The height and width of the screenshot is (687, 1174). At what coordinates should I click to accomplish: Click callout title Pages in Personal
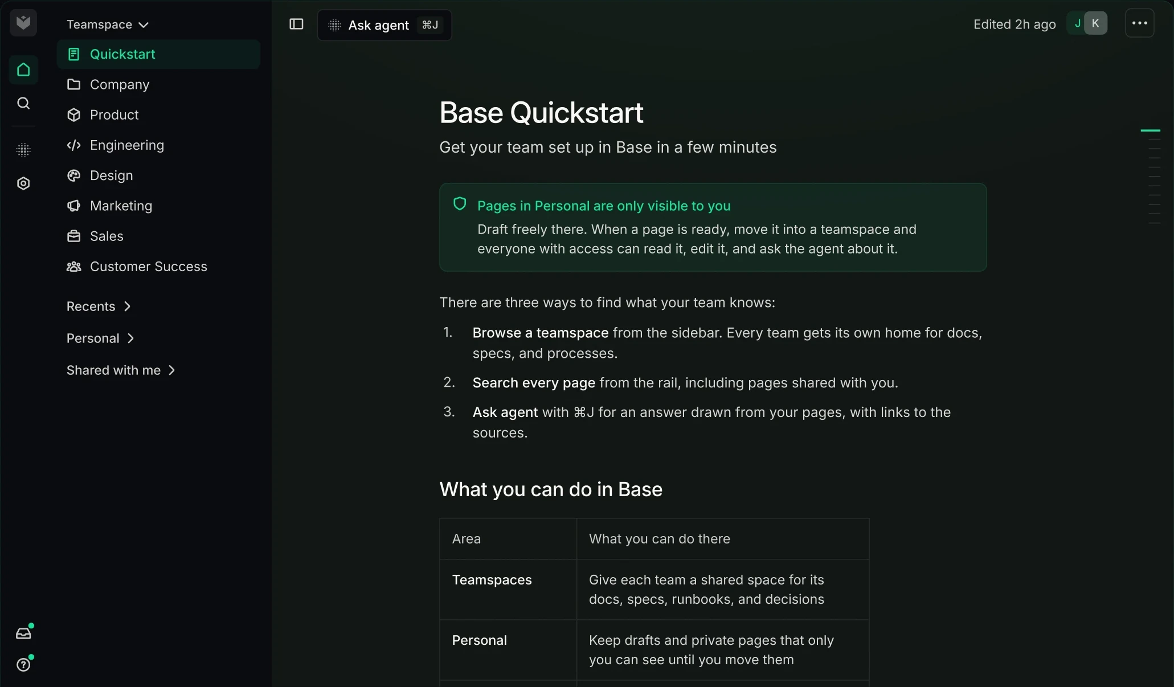(604, 206)
